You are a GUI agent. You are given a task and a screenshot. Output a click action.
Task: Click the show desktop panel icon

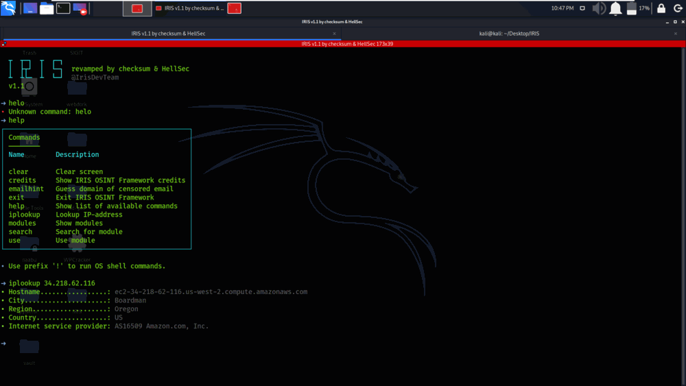coord(29,8)
